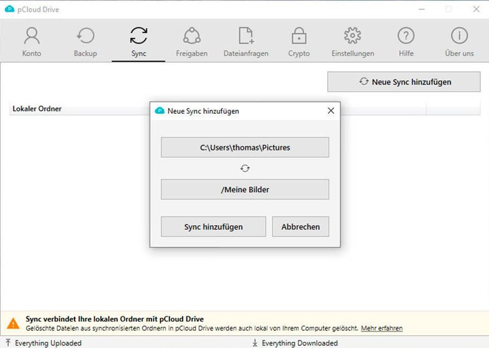Choose local folder C:\Users\thomas\Pictures
This screenshot has height=348, width=489.
(x=245, y=147)
